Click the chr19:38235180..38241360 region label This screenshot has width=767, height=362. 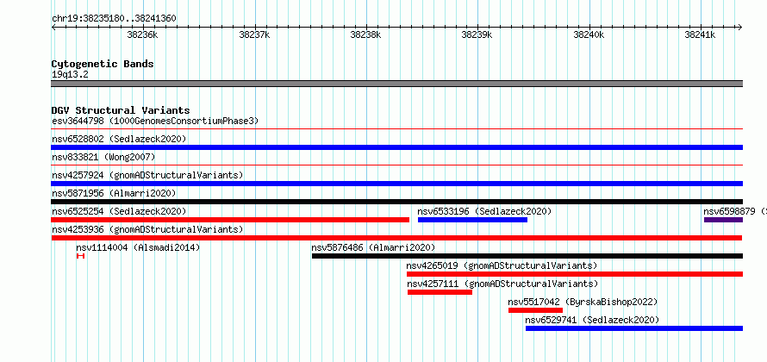tap(114, 19)
